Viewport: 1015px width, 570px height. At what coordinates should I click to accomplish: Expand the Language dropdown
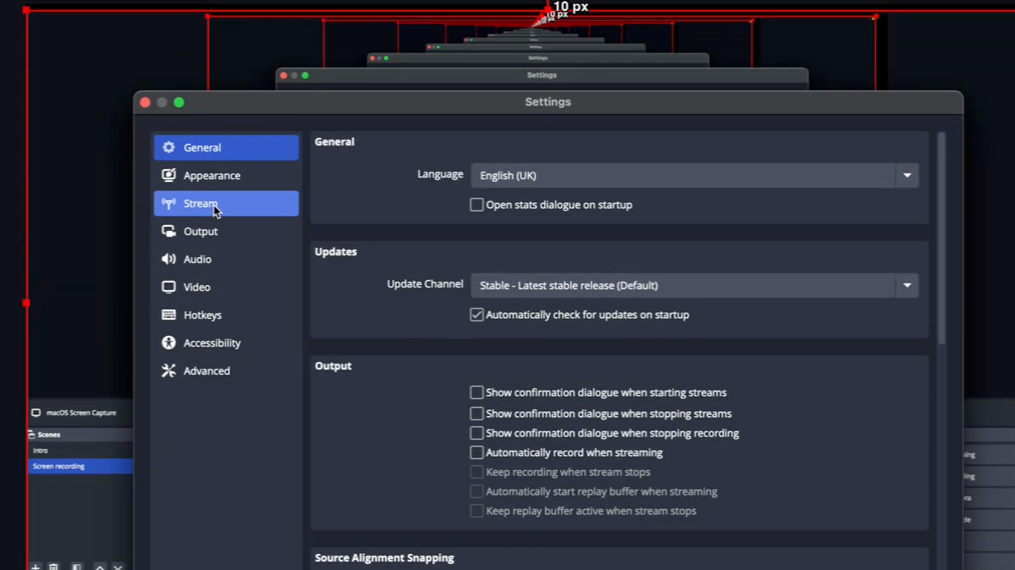[907, 176]
